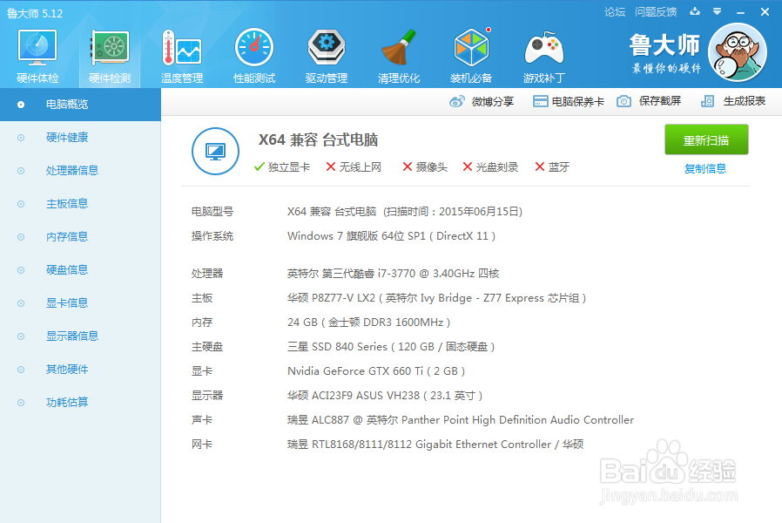
Task: Click 无线上网 status indicator
Action: (x=354, y=167)
